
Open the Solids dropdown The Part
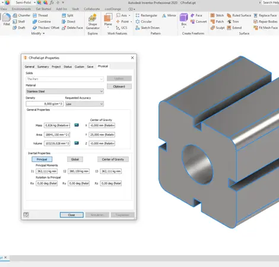click(x=65, y=79)
